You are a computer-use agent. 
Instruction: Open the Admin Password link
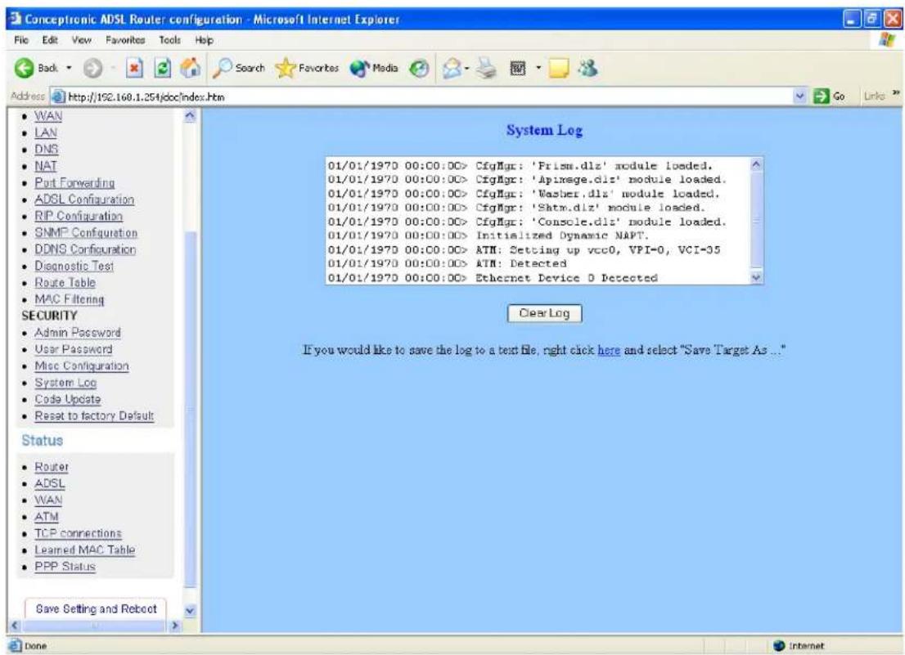78,333
